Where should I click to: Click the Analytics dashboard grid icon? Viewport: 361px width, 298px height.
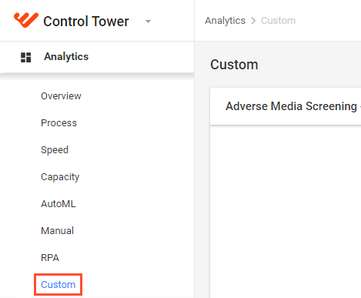coord(25,57)
